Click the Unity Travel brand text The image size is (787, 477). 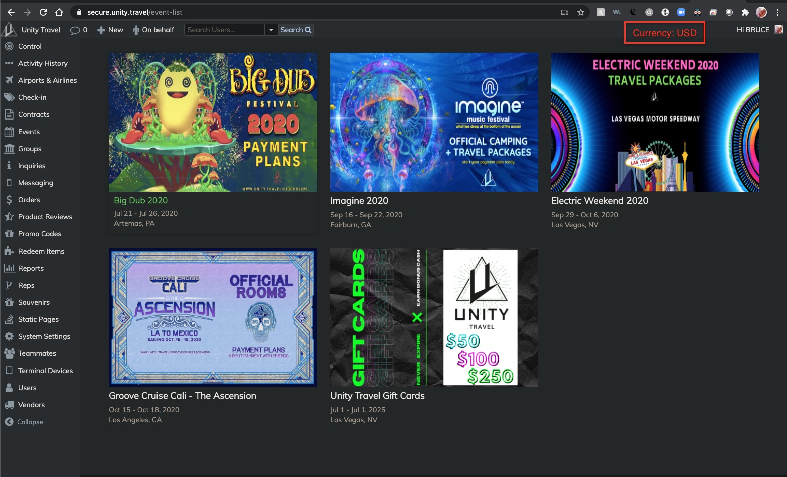pos(41,30)
